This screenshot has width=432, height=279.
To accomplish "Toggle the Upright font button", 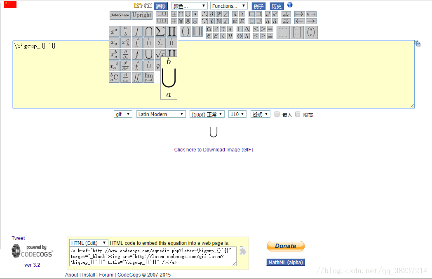I will point(142,15).
